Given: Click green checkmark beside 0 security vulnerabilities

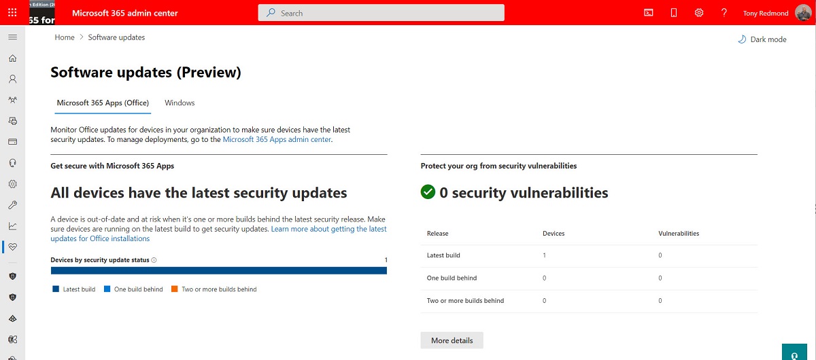Looking at the screenshot, I should (x=428, y=193).
